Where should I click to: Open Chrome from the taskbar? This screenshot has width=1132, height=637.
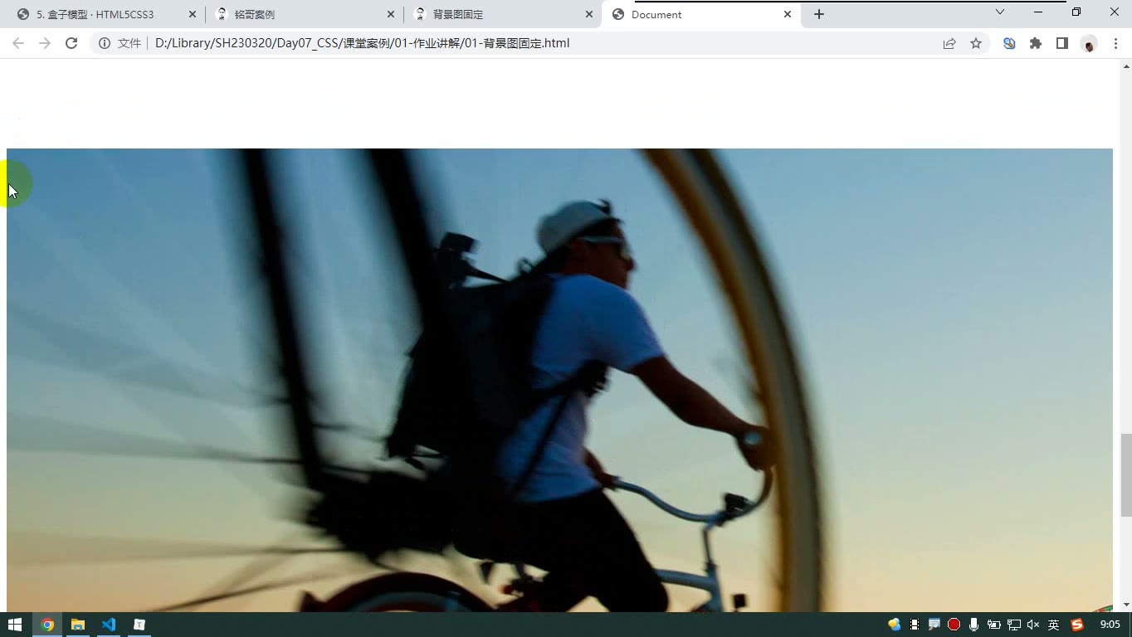pos(47,625)
